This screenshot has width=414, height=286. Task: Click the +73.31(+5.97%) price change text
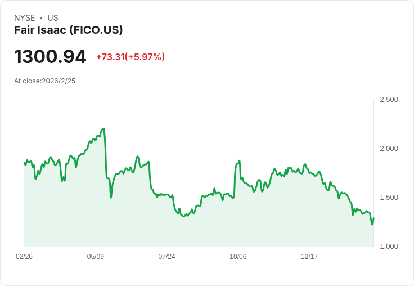pos(130,57)
